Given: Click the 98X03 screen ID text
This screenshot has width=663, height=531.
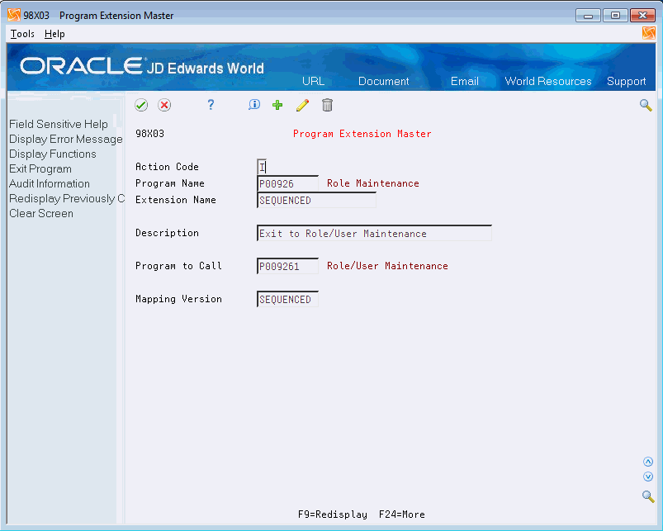Looking at the screenshot, I should pos(149,134).
